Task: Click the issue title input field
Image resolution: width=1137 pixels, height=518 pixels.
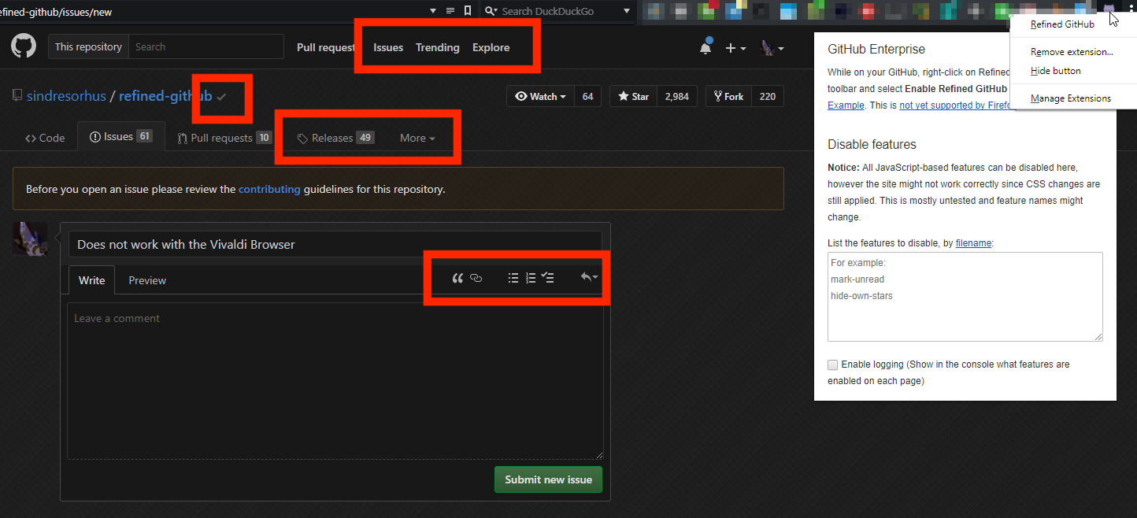Action: click(335, 244)
